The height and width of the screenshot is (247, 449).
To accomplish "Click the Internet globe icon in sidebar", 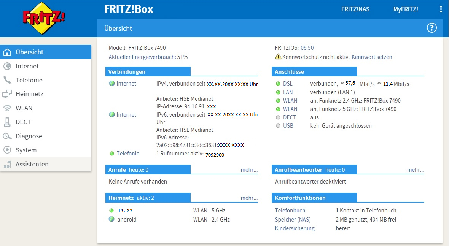I will click(x=7, y=66).
